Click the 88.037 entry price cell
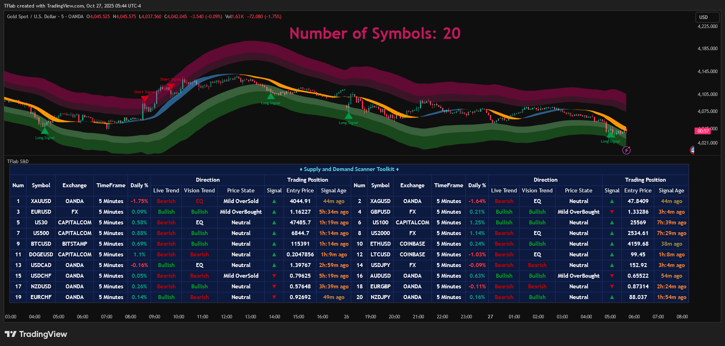The width and height of the screenshot is (725, 346). [638, 297]
